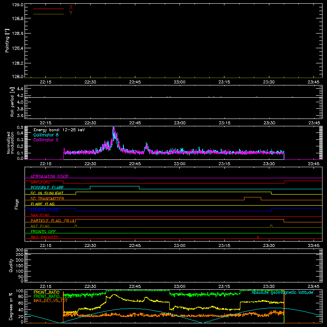Viewport: 327px width, 327px height.
Task: Select 'Energy band: 12-25 keV' annotation
Action: (59, 130)
